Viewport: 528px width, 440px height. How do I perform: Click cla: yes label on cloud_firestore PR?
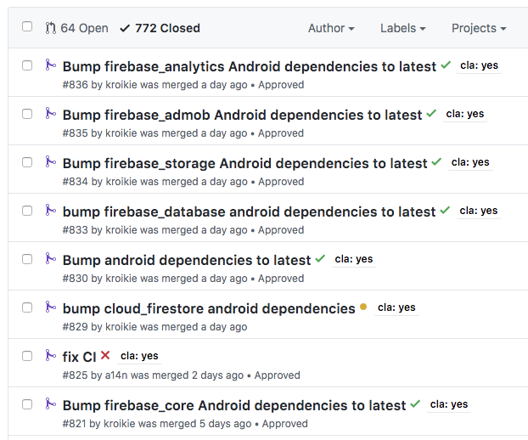(x=396, y=307)
